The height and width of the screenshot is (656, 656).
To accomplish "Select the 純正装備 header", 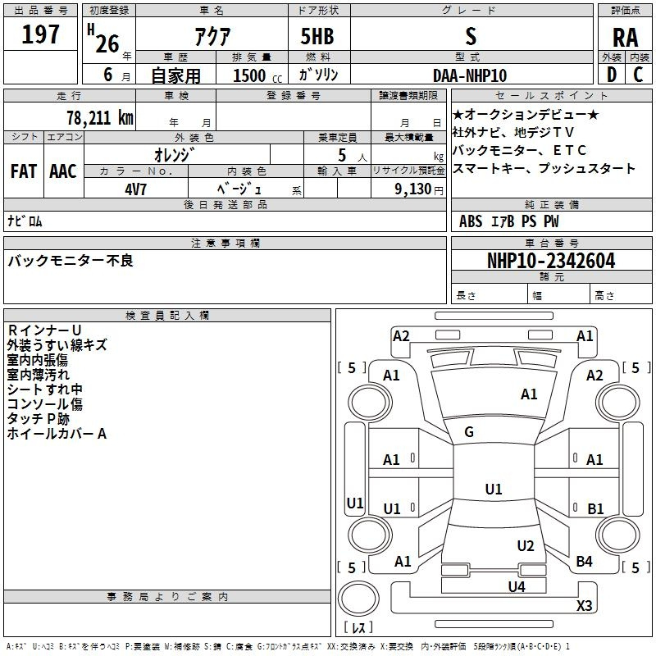I will point(551,204).
